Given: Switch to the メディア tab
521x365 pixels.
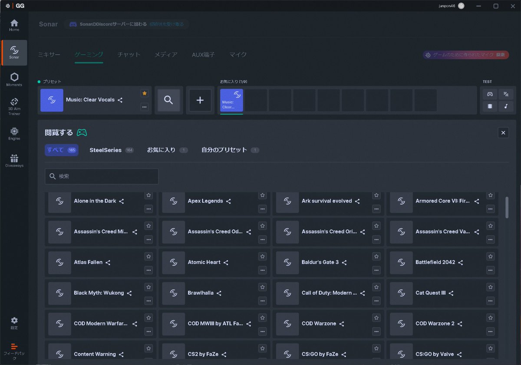Looking at the screenshot, I should pos(166,55).
